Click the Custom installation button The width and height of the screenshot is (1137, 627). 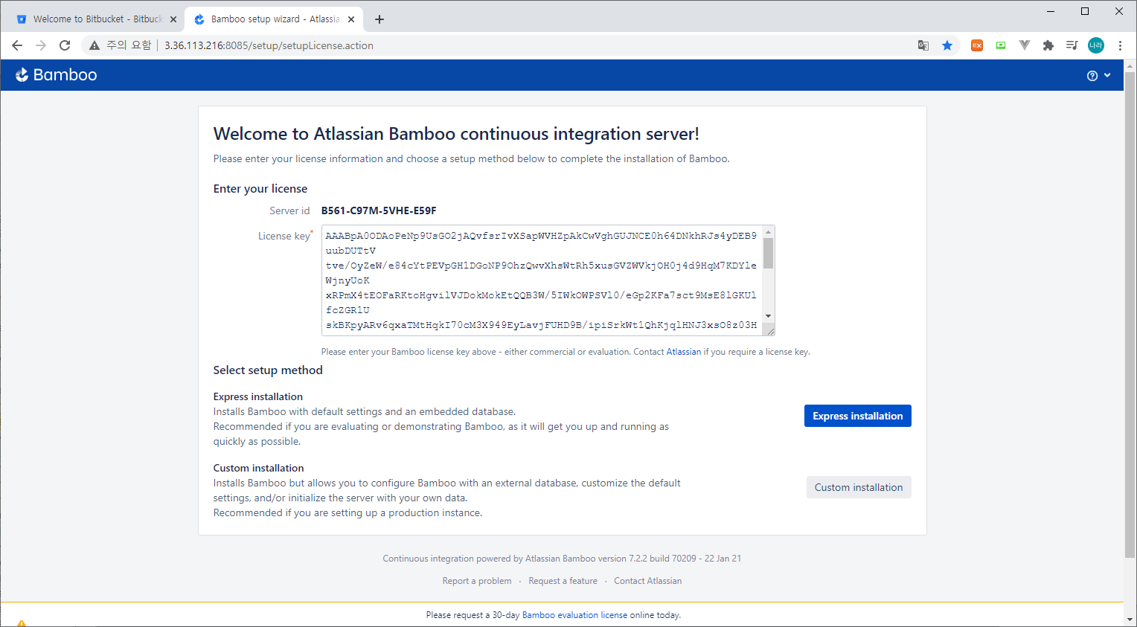click(859, 487)
